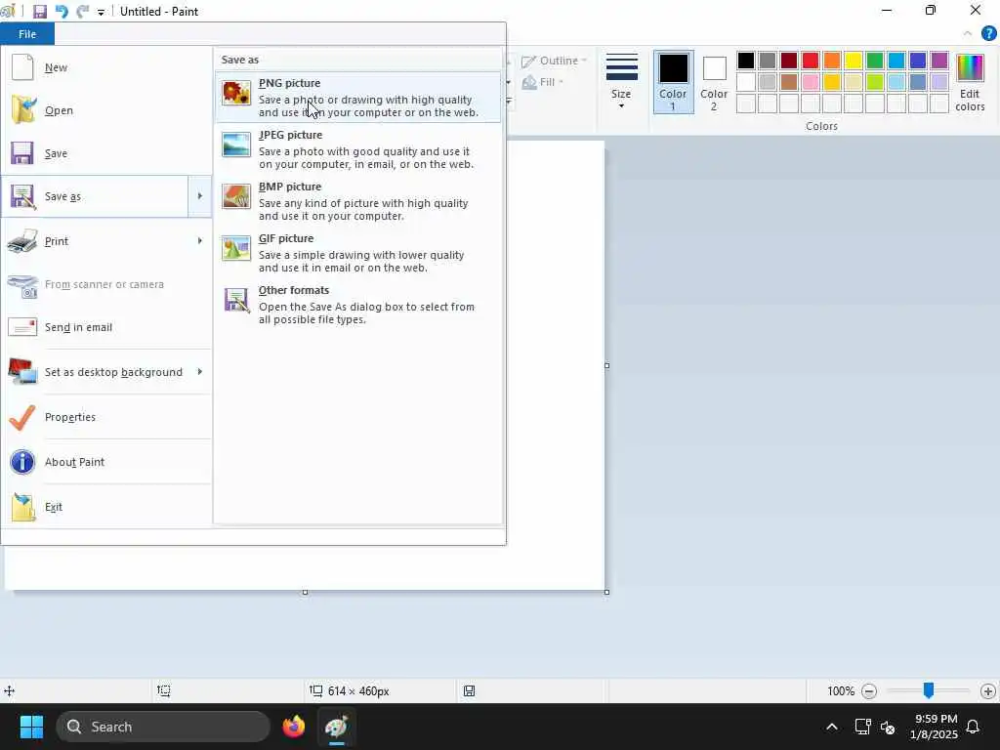Select the Color 2 button
1000x750 pixels.
pos(714,82)
